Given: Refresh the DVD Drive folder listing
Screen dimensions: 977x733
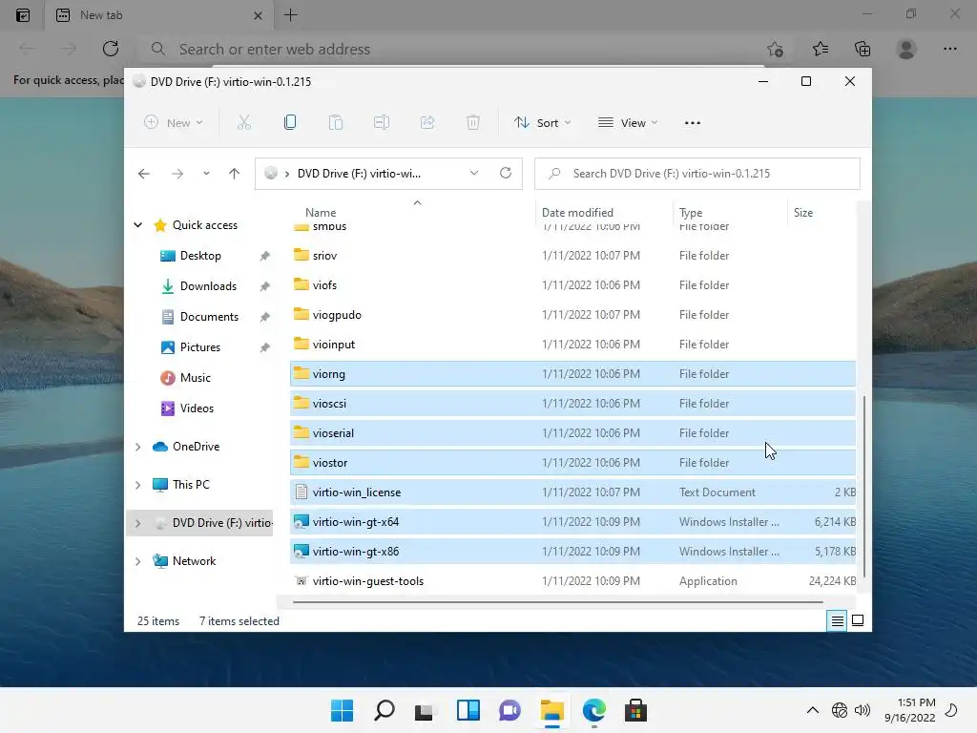Looking at the screenshot, I should (x=506, y=173).
